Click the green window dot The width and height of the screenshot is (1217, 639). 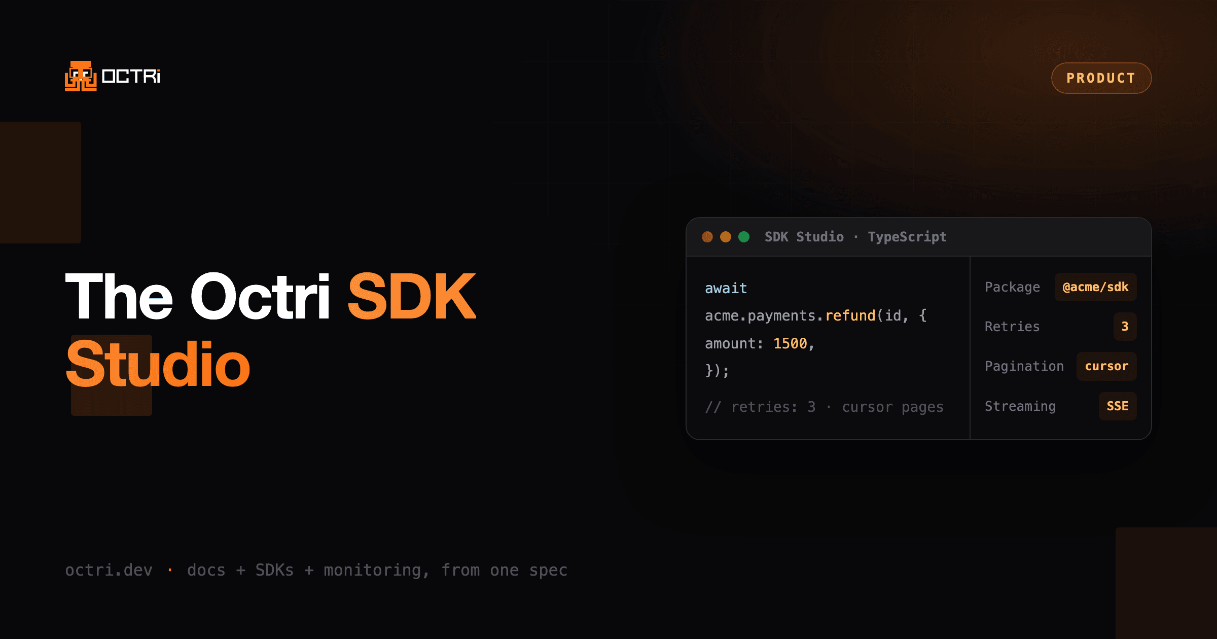[x=744, y=237]
